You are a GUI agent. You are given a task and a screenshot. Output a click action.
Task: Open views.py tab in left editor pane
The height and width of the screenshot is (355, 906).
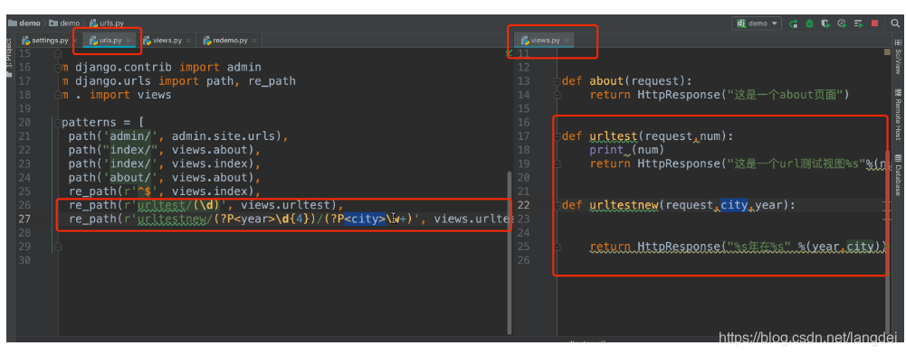click(x=167, y=41)
